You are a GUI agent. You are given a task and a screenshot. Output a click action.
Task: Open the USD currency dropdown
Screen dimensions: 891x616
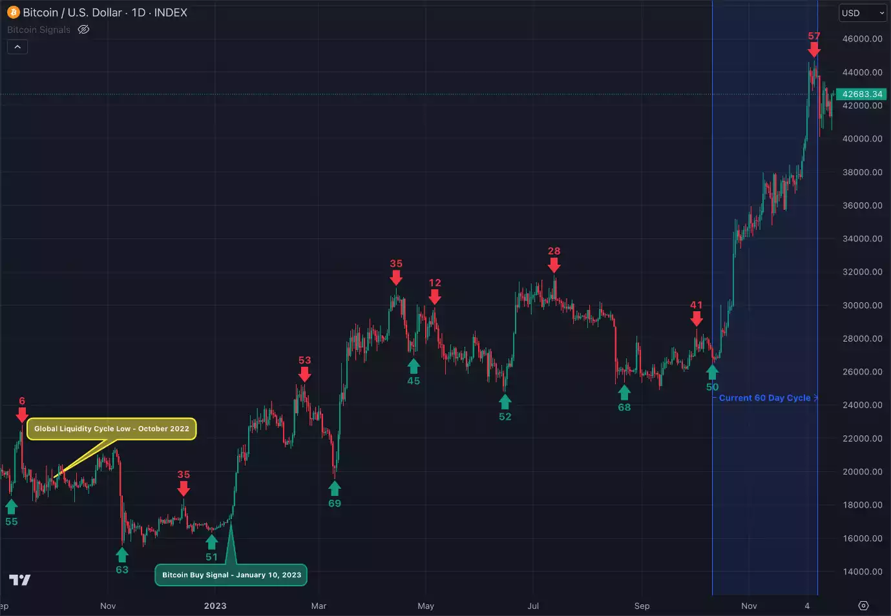(862, 12)
